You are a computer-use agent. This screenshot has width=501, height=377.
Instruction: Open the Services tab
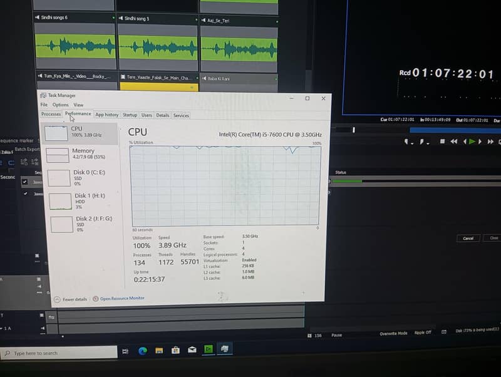(181, 116)
